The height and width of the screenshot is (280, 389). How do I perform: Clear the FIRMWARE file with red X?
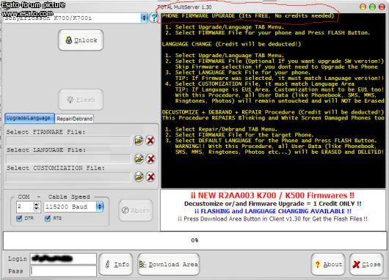pos(150,141)
